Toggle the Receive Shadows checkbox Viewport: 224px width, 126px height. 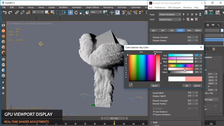(154, 114)
